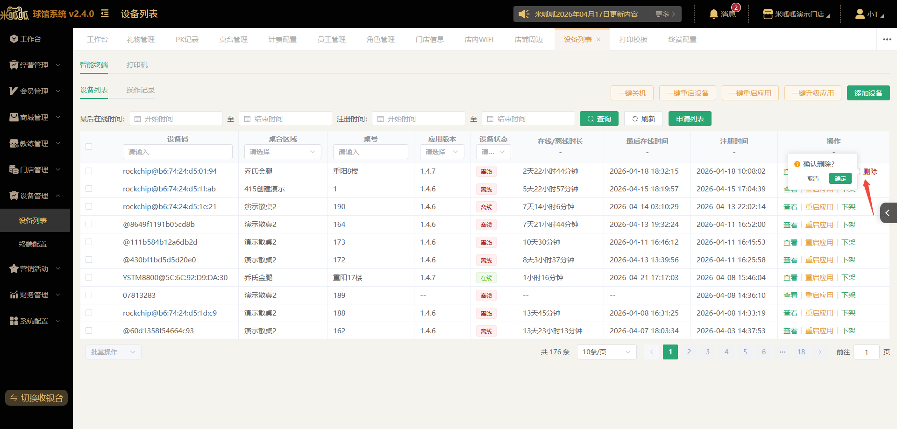The width and height of the screenshot is (897, 429).
Task: Select 终端配置 in the sidebar
Action: 33,244
